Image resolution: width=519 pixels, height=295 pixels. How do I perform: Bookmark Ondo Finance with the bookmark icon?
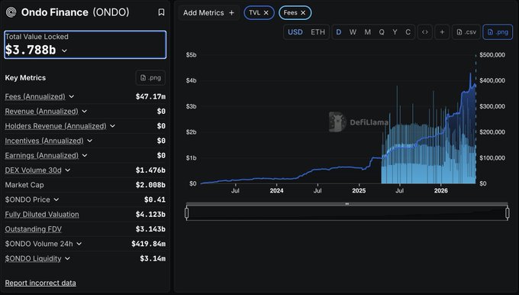pos(161,12)
